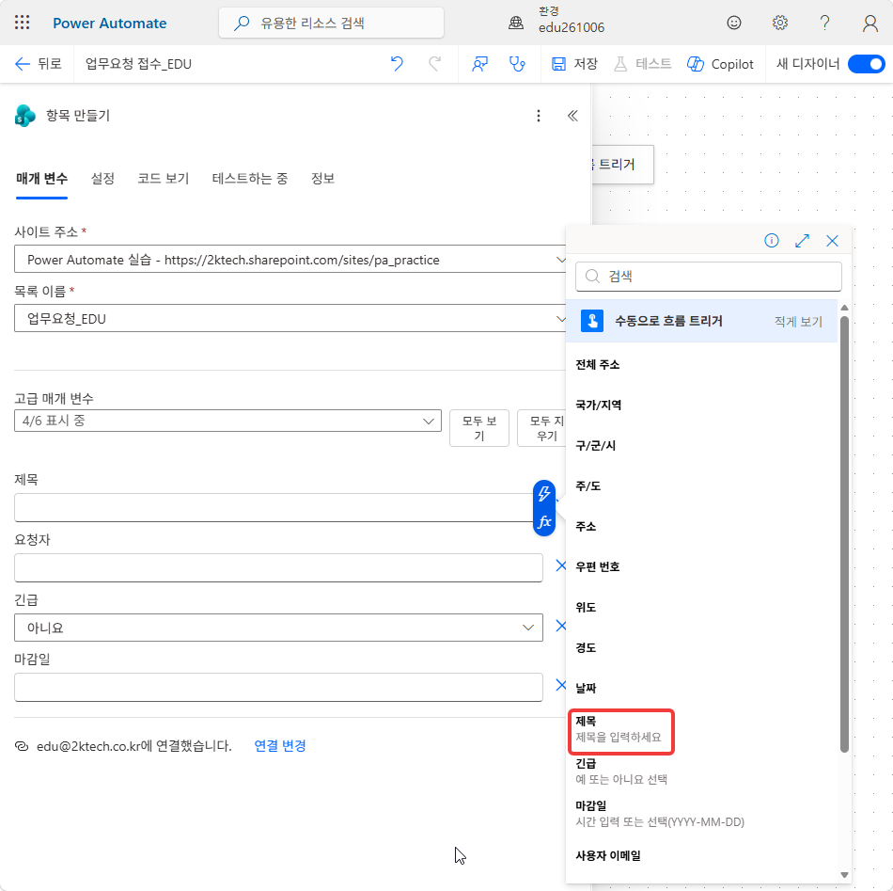
Task: Click the info icon in dynamic content popup
Action: [x=771, y=241]
